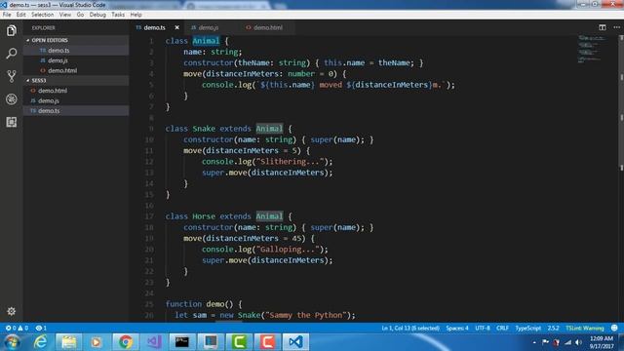The image size is (624, 351).
Task: Click highlighted Animal on line 1
Action: click(206, 41)
